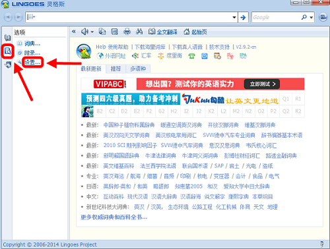Click the green telephone icon
The width and height of the screenshot is (330, 249).
click(x=191, y=56)
